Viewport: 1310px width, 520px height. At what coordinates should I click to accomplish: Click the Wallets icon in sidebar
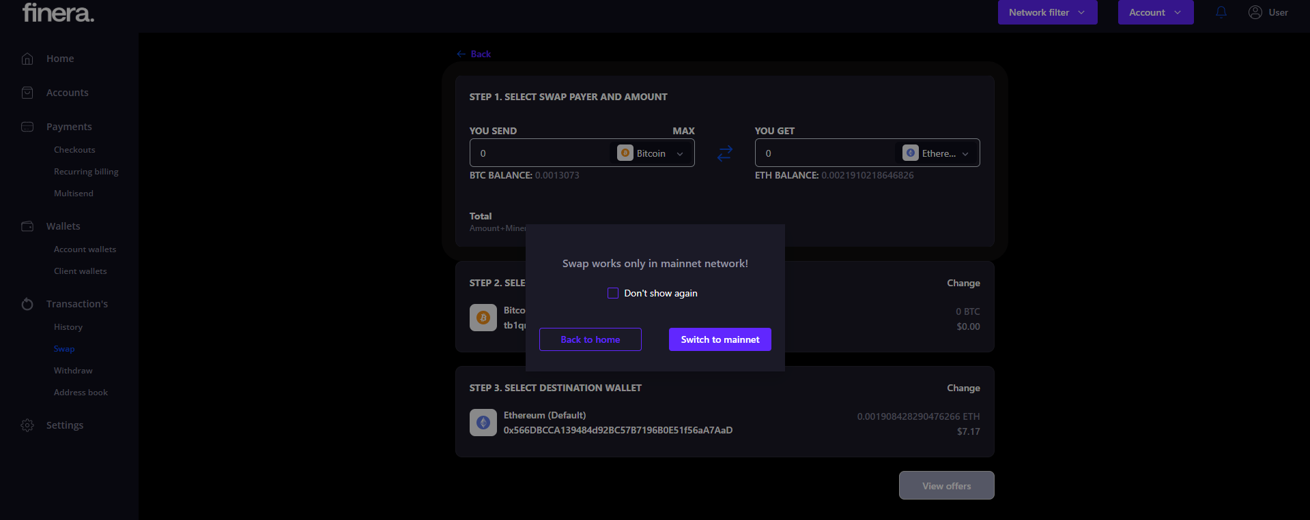click(27, 226)
